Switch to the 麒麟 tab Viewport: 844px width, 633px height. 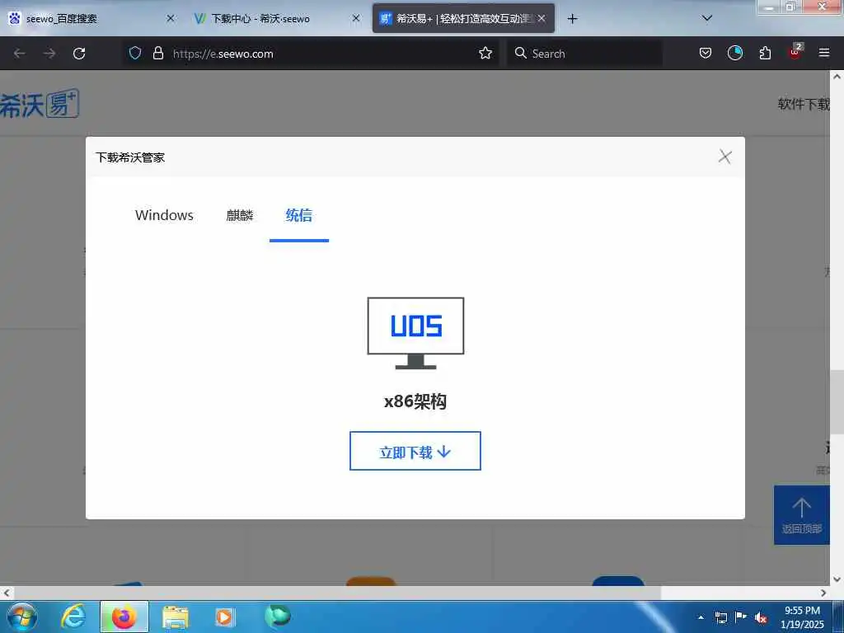(240, 215)
